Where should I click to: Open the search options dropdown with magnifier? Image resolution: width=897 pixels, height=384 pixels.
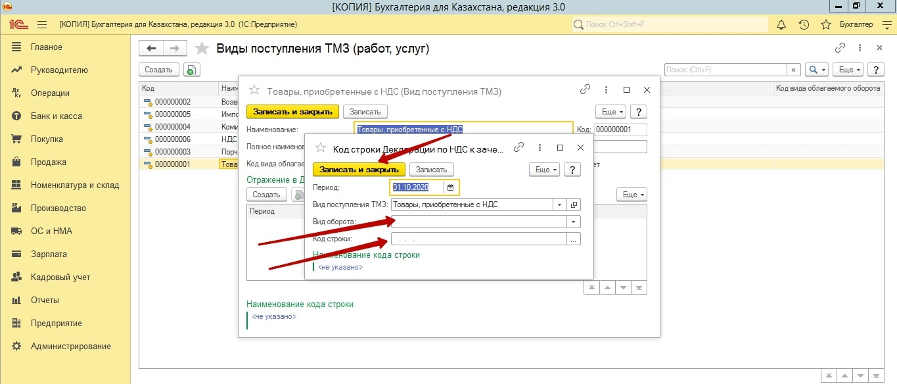[x=817, y=70]
